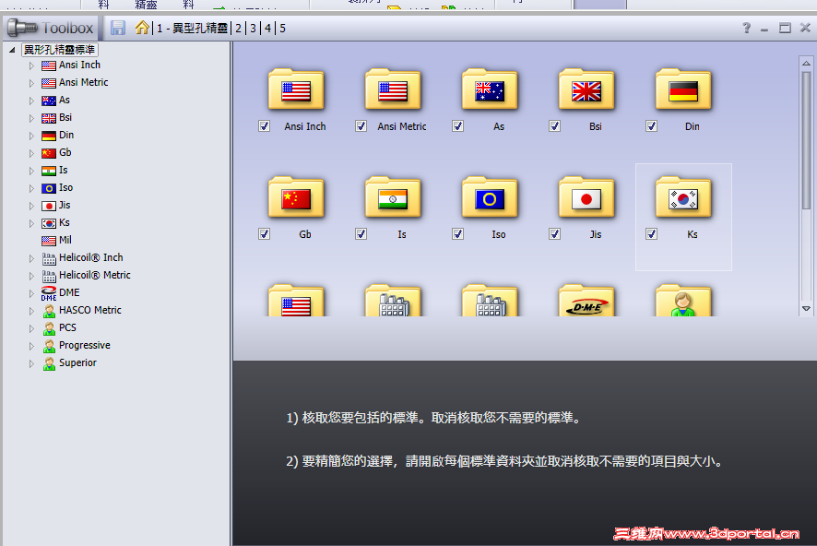Expand the Jis tree node
Screen dimensions: 817x546
(31, 206)
